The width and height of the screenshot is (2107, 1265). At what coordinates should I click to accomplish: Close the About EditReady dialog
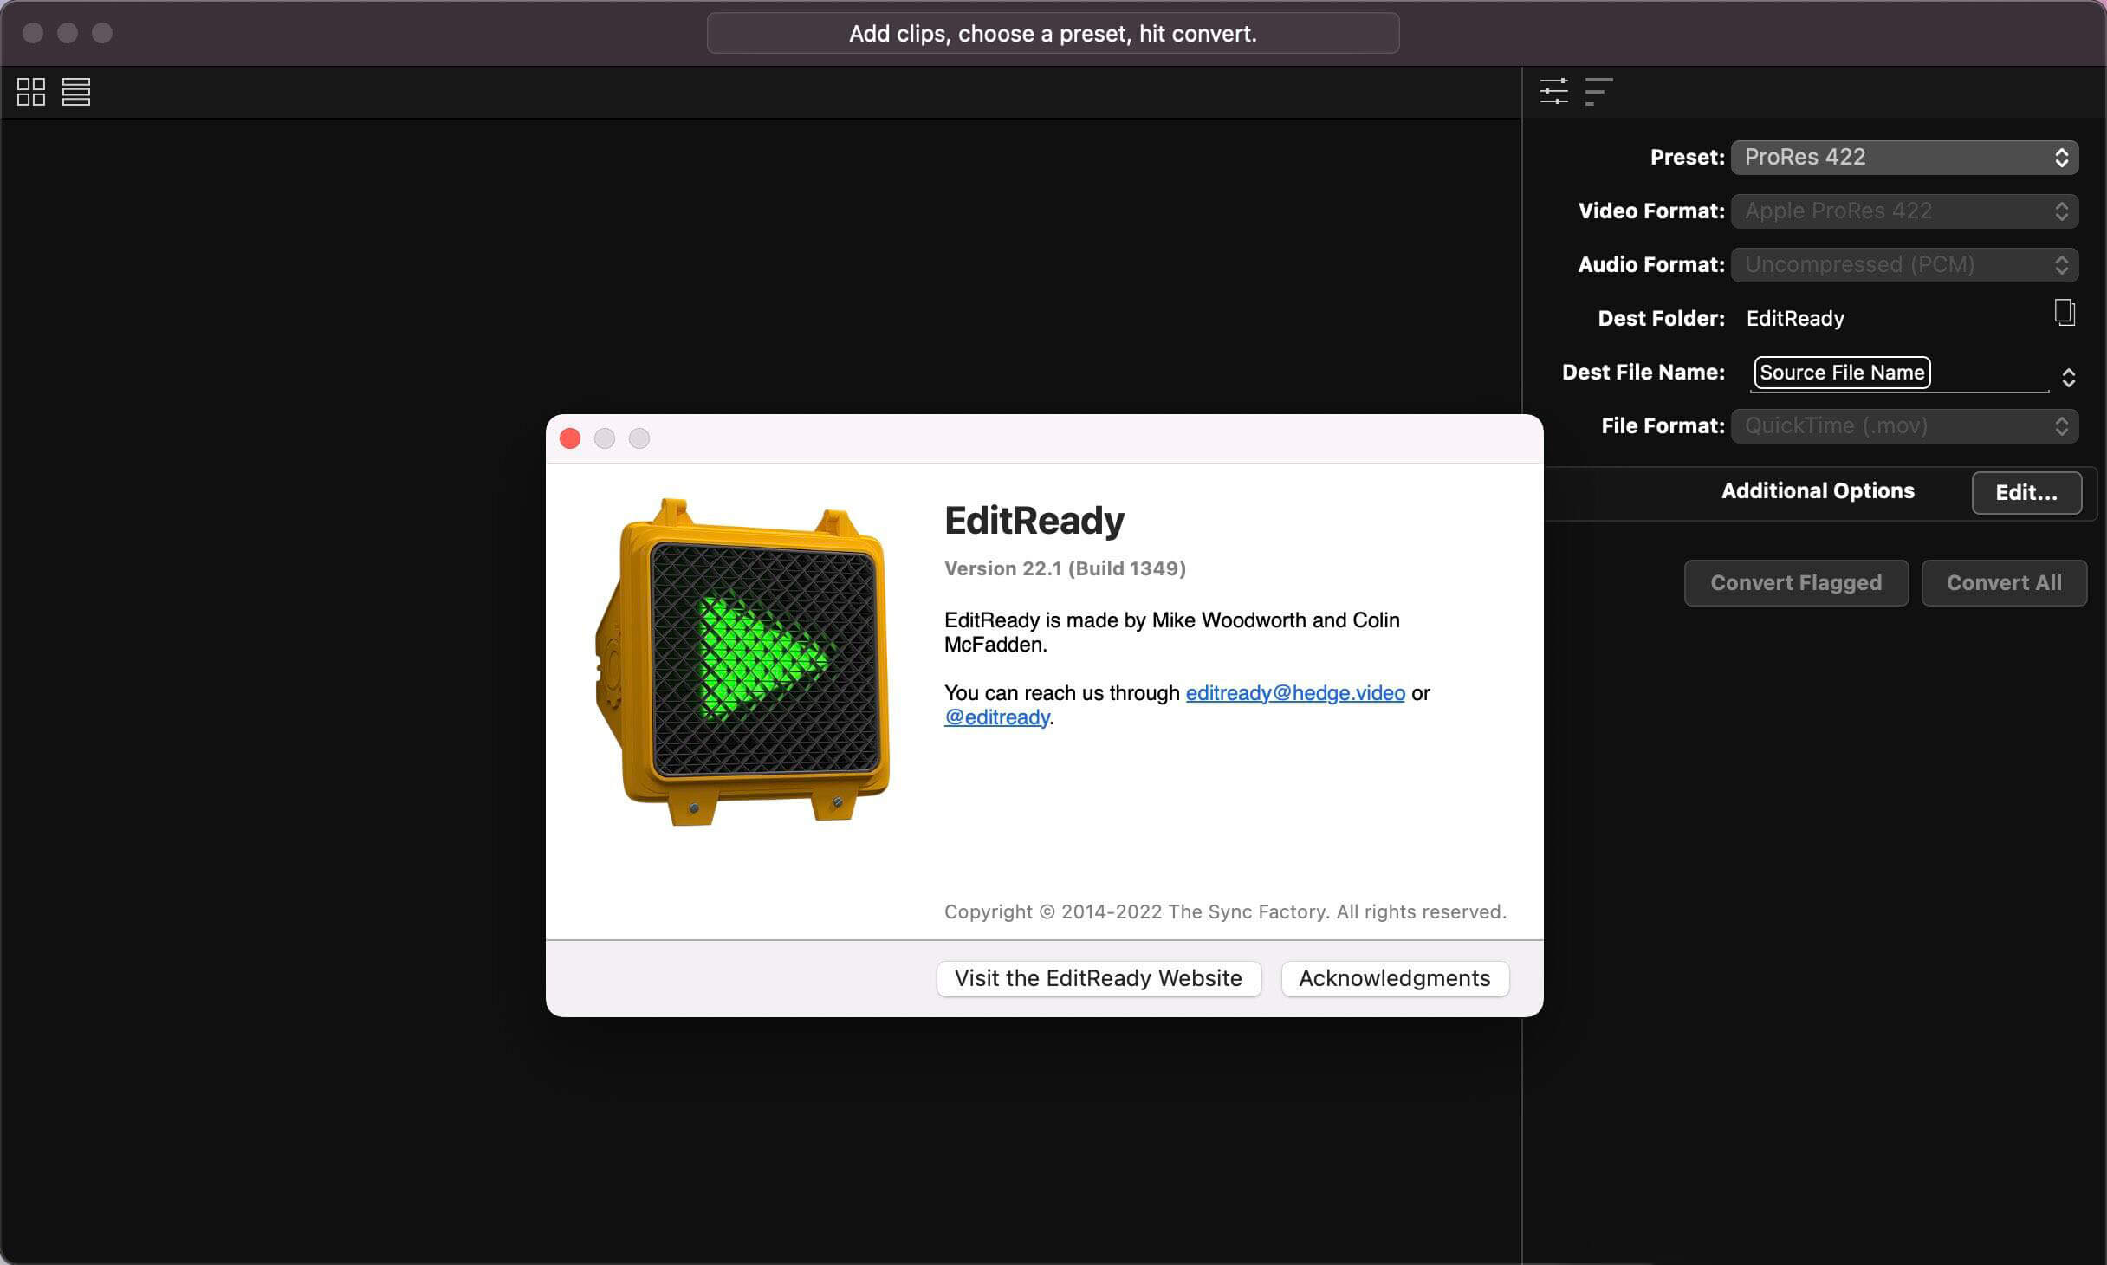coord(570,439)
